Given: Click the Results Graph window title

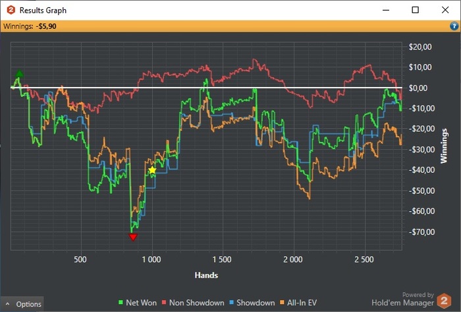Looking at the screenshot, I should point(43,11).
